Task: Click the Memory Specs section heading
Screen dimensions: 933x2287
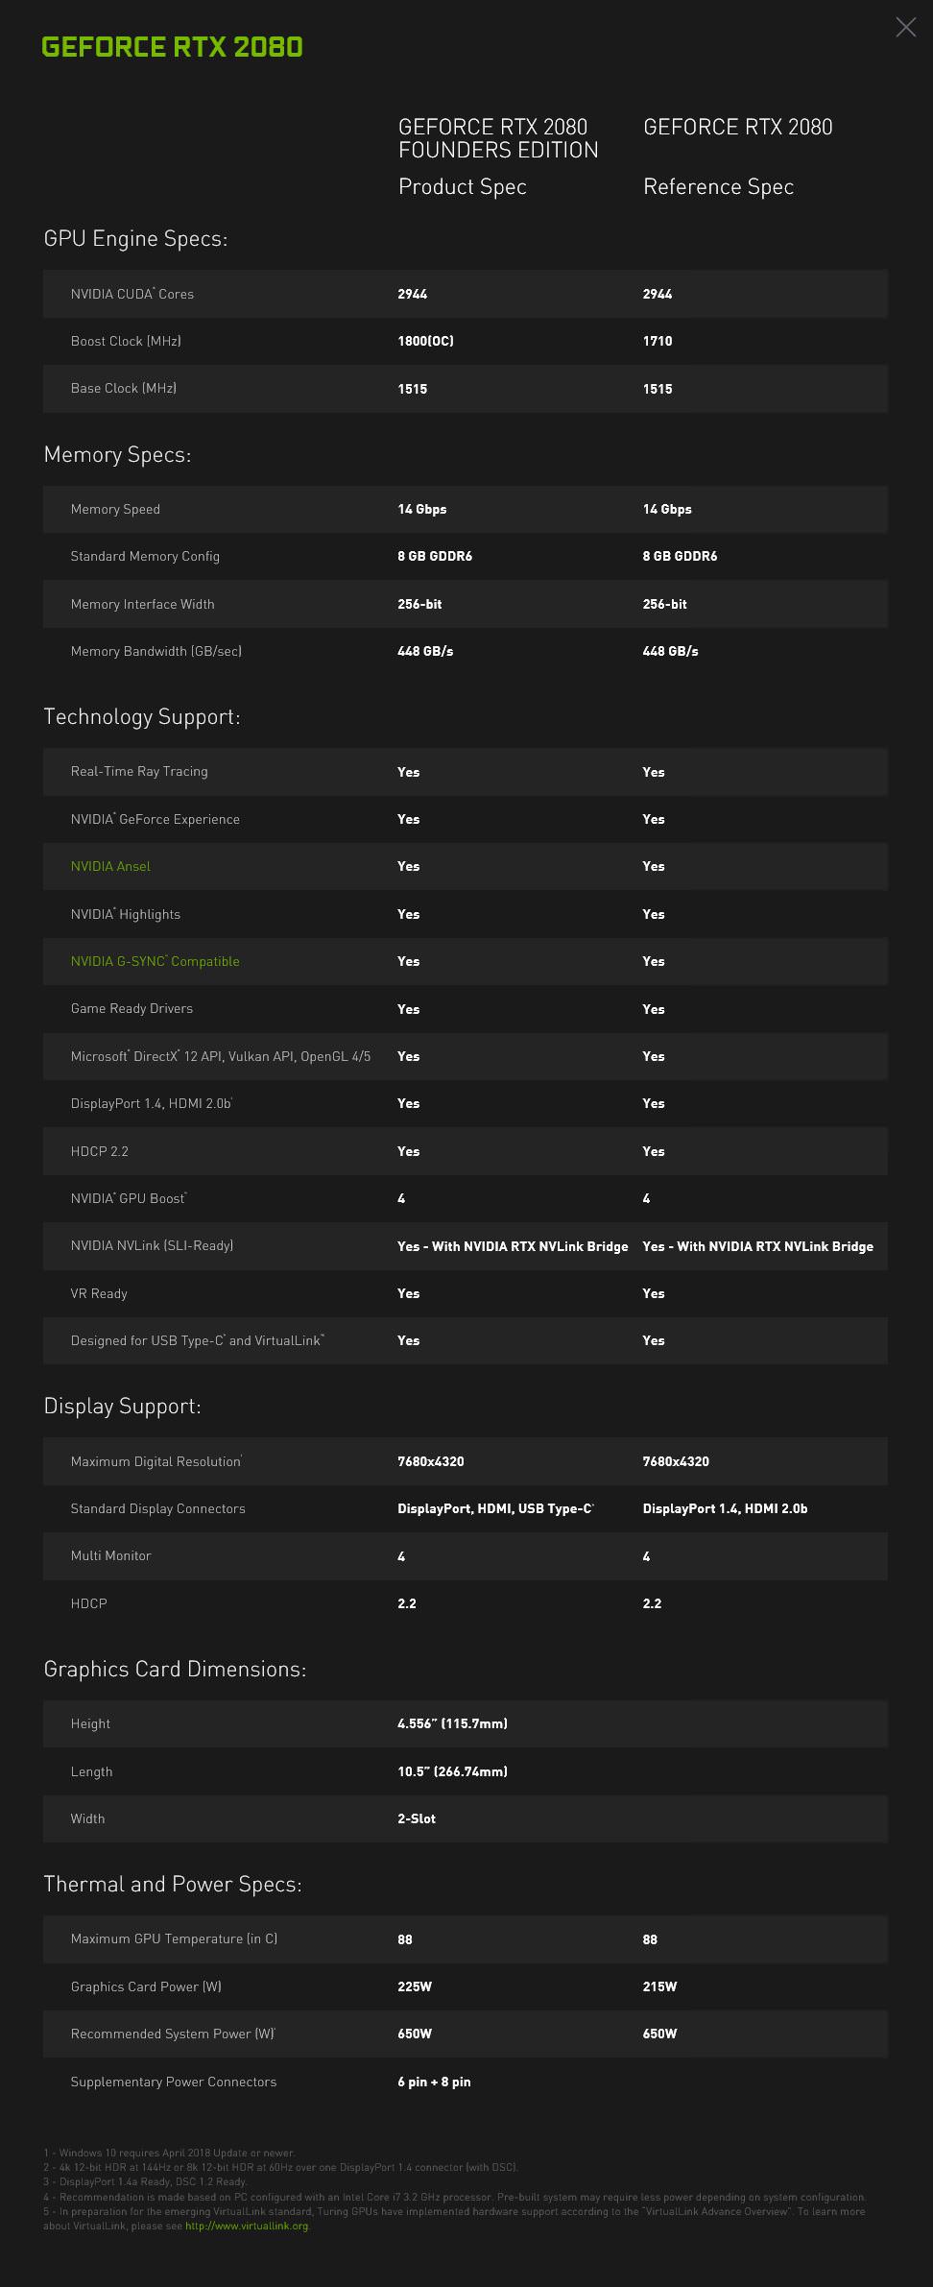Action: (x=117, y=454)
